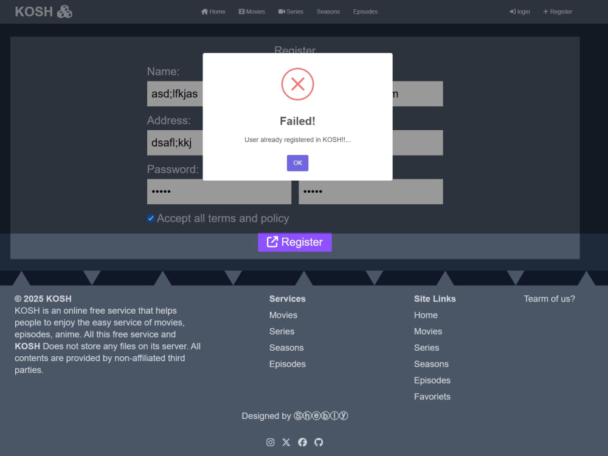The width and height of the screenshot is (608, 456).
Task: Click the Tearm of us? link
Action: click(550, 299)
